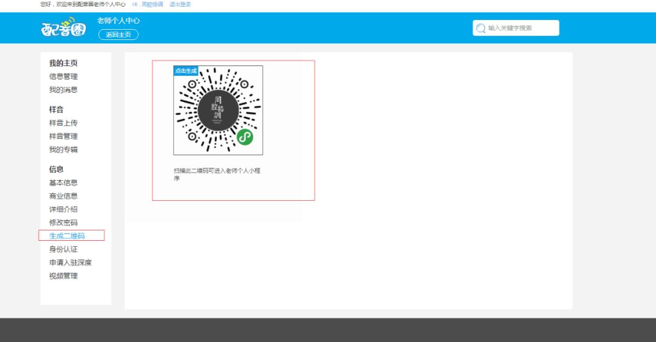Open 我的专辑 in the sidebar
This screenshot has width=656, height=342.
pyautogui.click(x=63, y=150)
